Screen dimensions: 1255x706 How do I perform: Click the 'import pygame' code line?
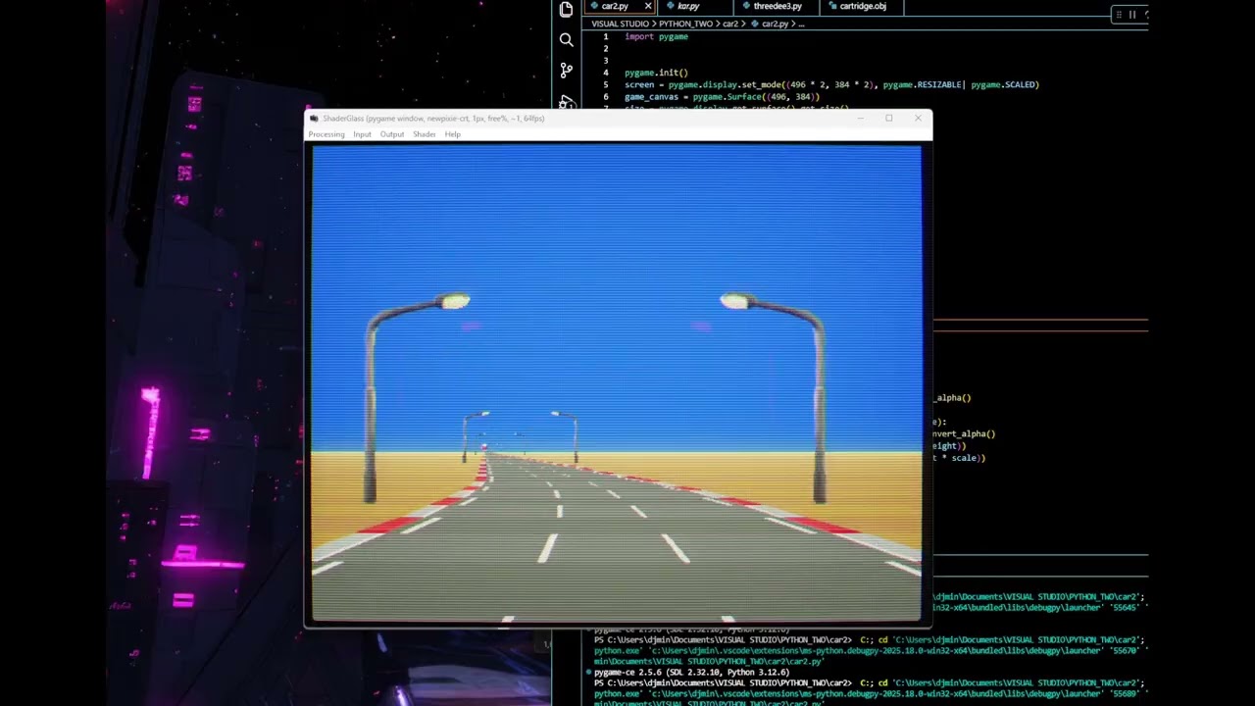(x=656, y=36)
